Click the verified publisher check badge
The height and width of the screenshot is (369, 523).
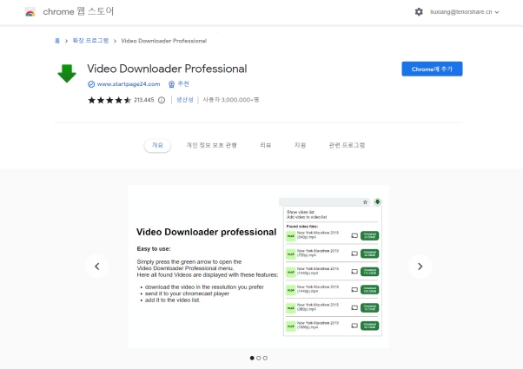(x=91, y=84)
